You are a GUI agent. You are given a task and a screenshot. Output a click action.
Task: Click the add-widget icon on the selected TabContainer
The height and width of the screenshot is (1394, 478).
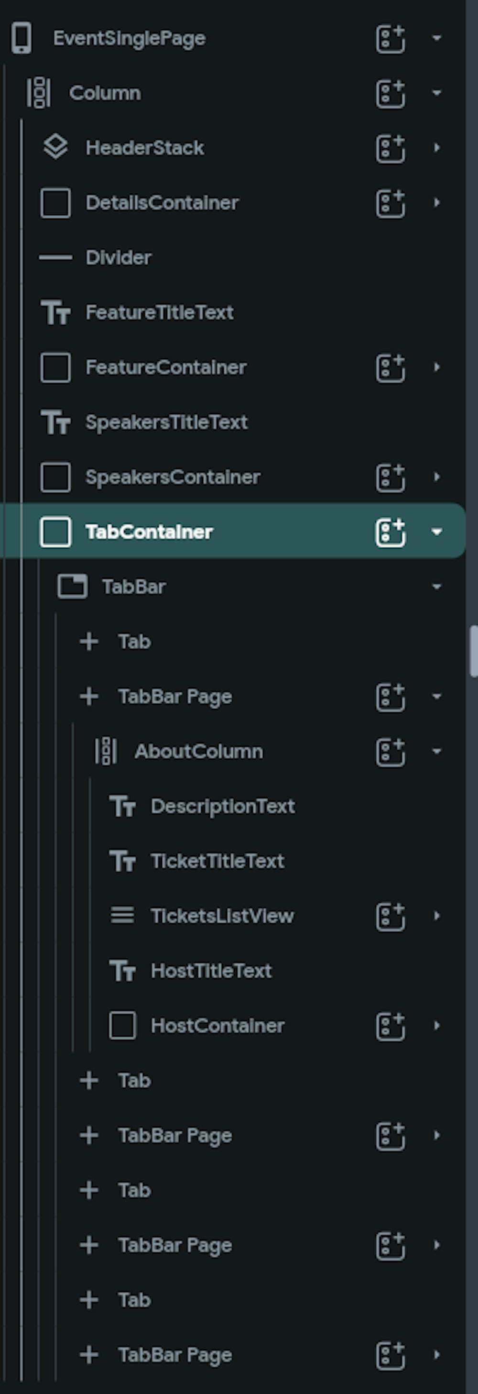coord(391,532)
